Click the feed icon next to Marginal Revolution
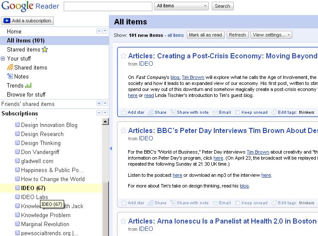The height and width of the screenshot is (236, 318). tap(18, 224)
